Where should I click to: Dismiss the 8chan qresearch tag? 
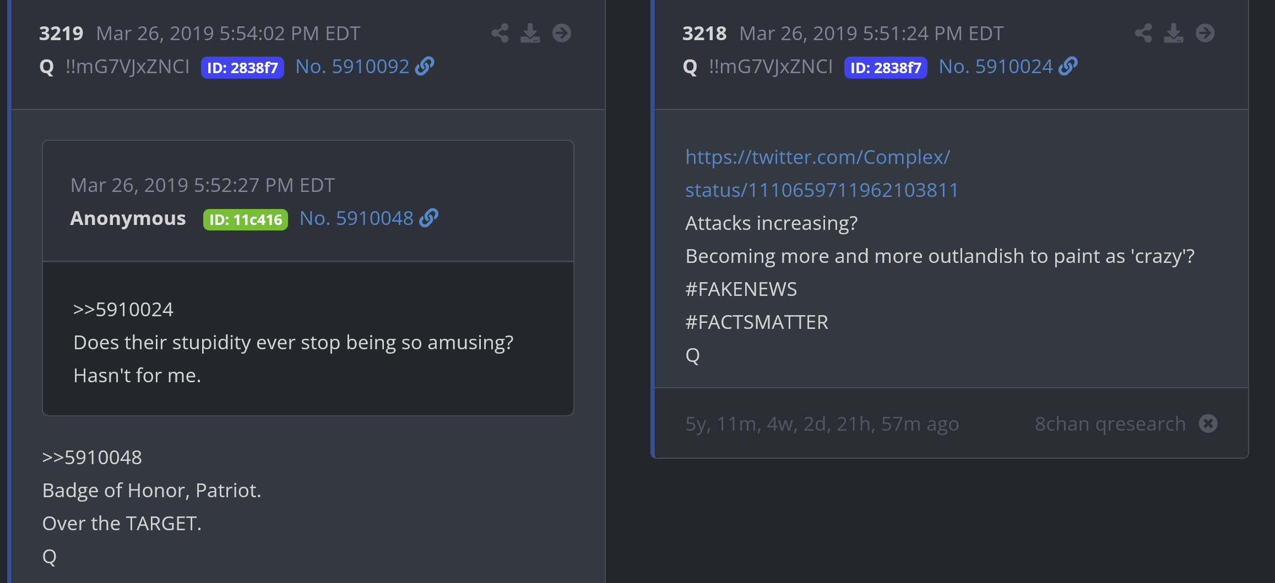coord(1208,424)
